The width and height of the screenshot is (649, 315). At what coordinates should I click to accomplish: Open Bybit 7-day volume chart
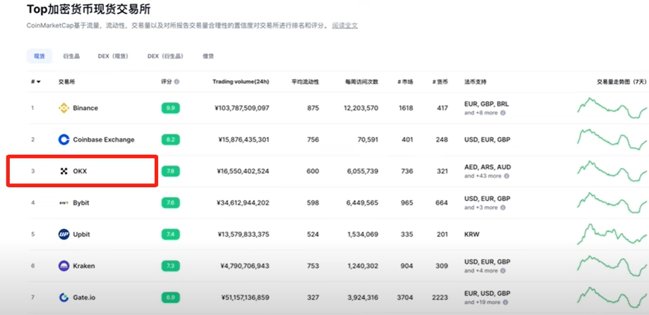[x=612, y=203]
